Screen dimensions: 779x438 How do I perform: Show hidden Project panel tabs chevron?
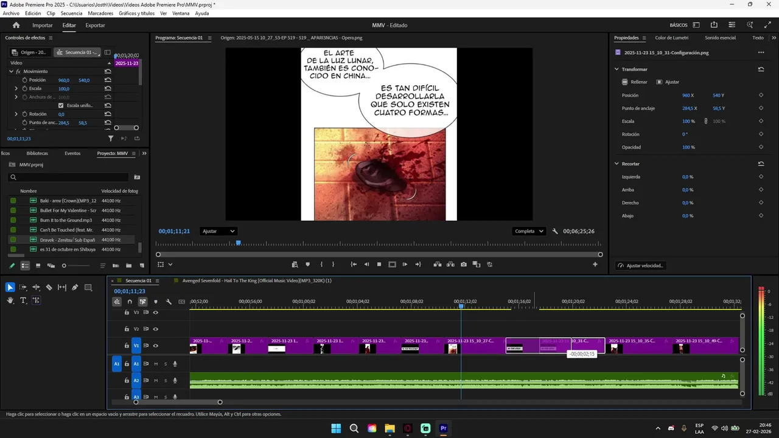144,153
